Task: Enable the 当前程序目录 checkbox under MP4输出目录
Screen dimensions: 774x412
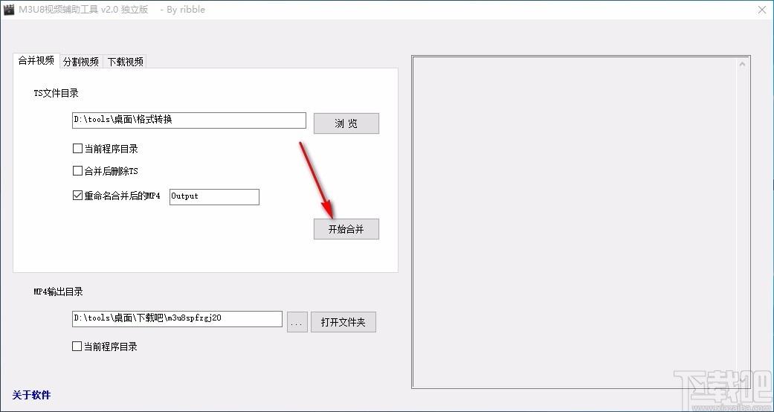Action: (77, 347)
